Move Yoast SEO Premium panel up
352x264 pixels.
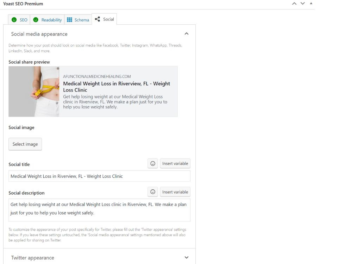tap(294, 4)
